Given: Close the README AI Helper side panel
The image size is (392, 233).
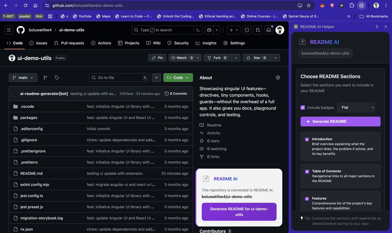Looking at the screenshot, I should 385,26.
